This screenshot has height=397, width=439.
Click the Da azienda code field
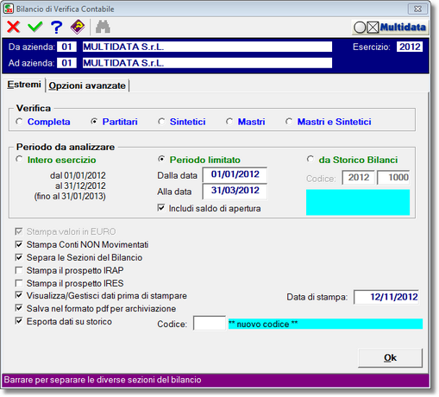click(66, 47)
